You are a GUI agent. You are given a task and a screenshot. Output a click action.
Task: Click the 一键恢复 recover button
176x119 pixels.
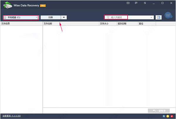point(159,111)
